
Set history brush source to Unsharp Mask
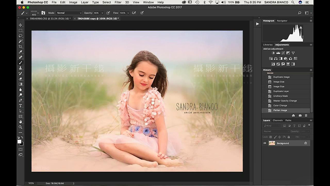click(x=265, y=96)
